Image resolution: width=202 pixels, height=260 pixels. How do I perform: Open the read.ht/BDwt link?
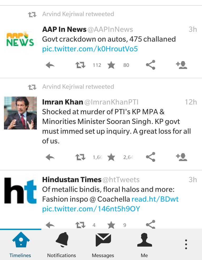(155, 199)
